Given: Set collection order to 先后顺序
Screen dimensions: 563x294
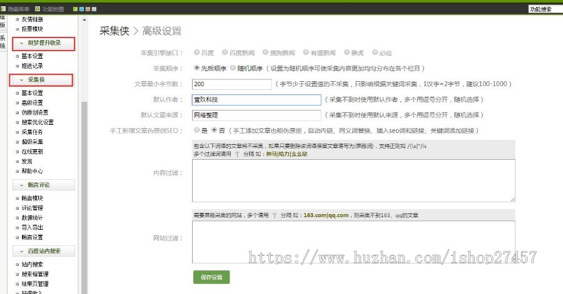Looking at the screenshot, I should (x=197, y=67).
